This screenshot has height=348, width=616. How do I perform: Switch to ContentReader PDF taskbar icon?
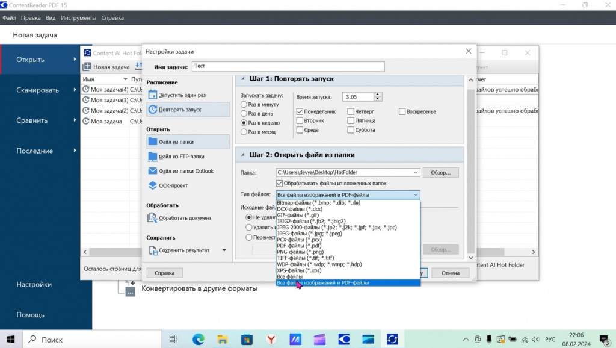pos(343,340)
